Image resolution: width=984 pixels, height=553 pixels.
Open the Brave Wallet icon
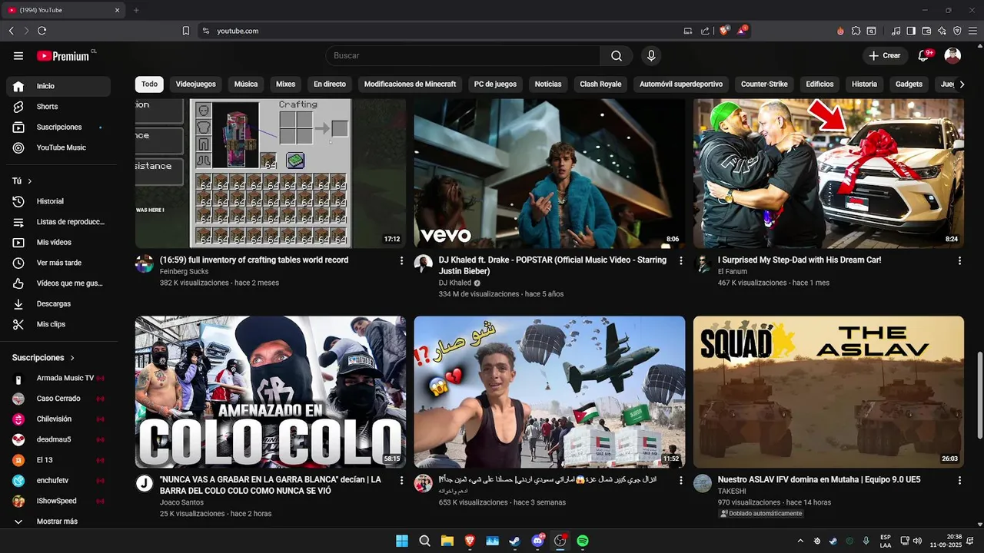tap(926, 31)
